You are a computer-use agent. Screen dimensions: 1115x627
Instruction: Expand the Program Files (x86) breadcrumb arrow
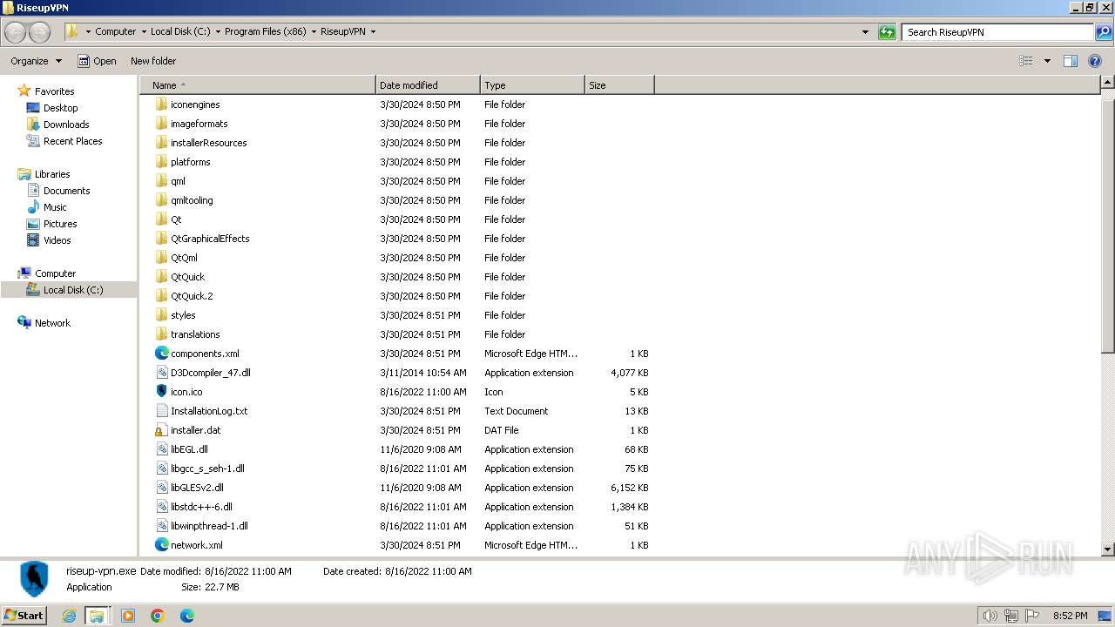[x=313, y=31]
